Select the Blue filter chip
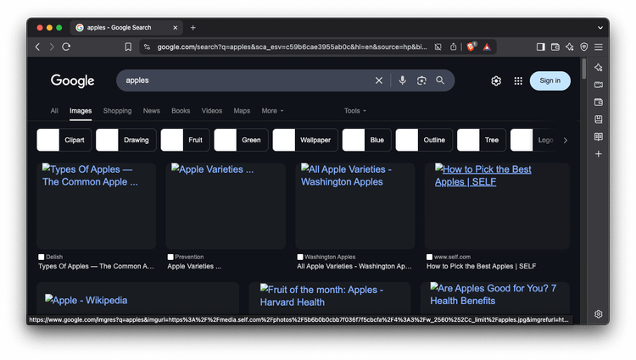The height and width of the screenshot is (360, 636). point(366,140)
